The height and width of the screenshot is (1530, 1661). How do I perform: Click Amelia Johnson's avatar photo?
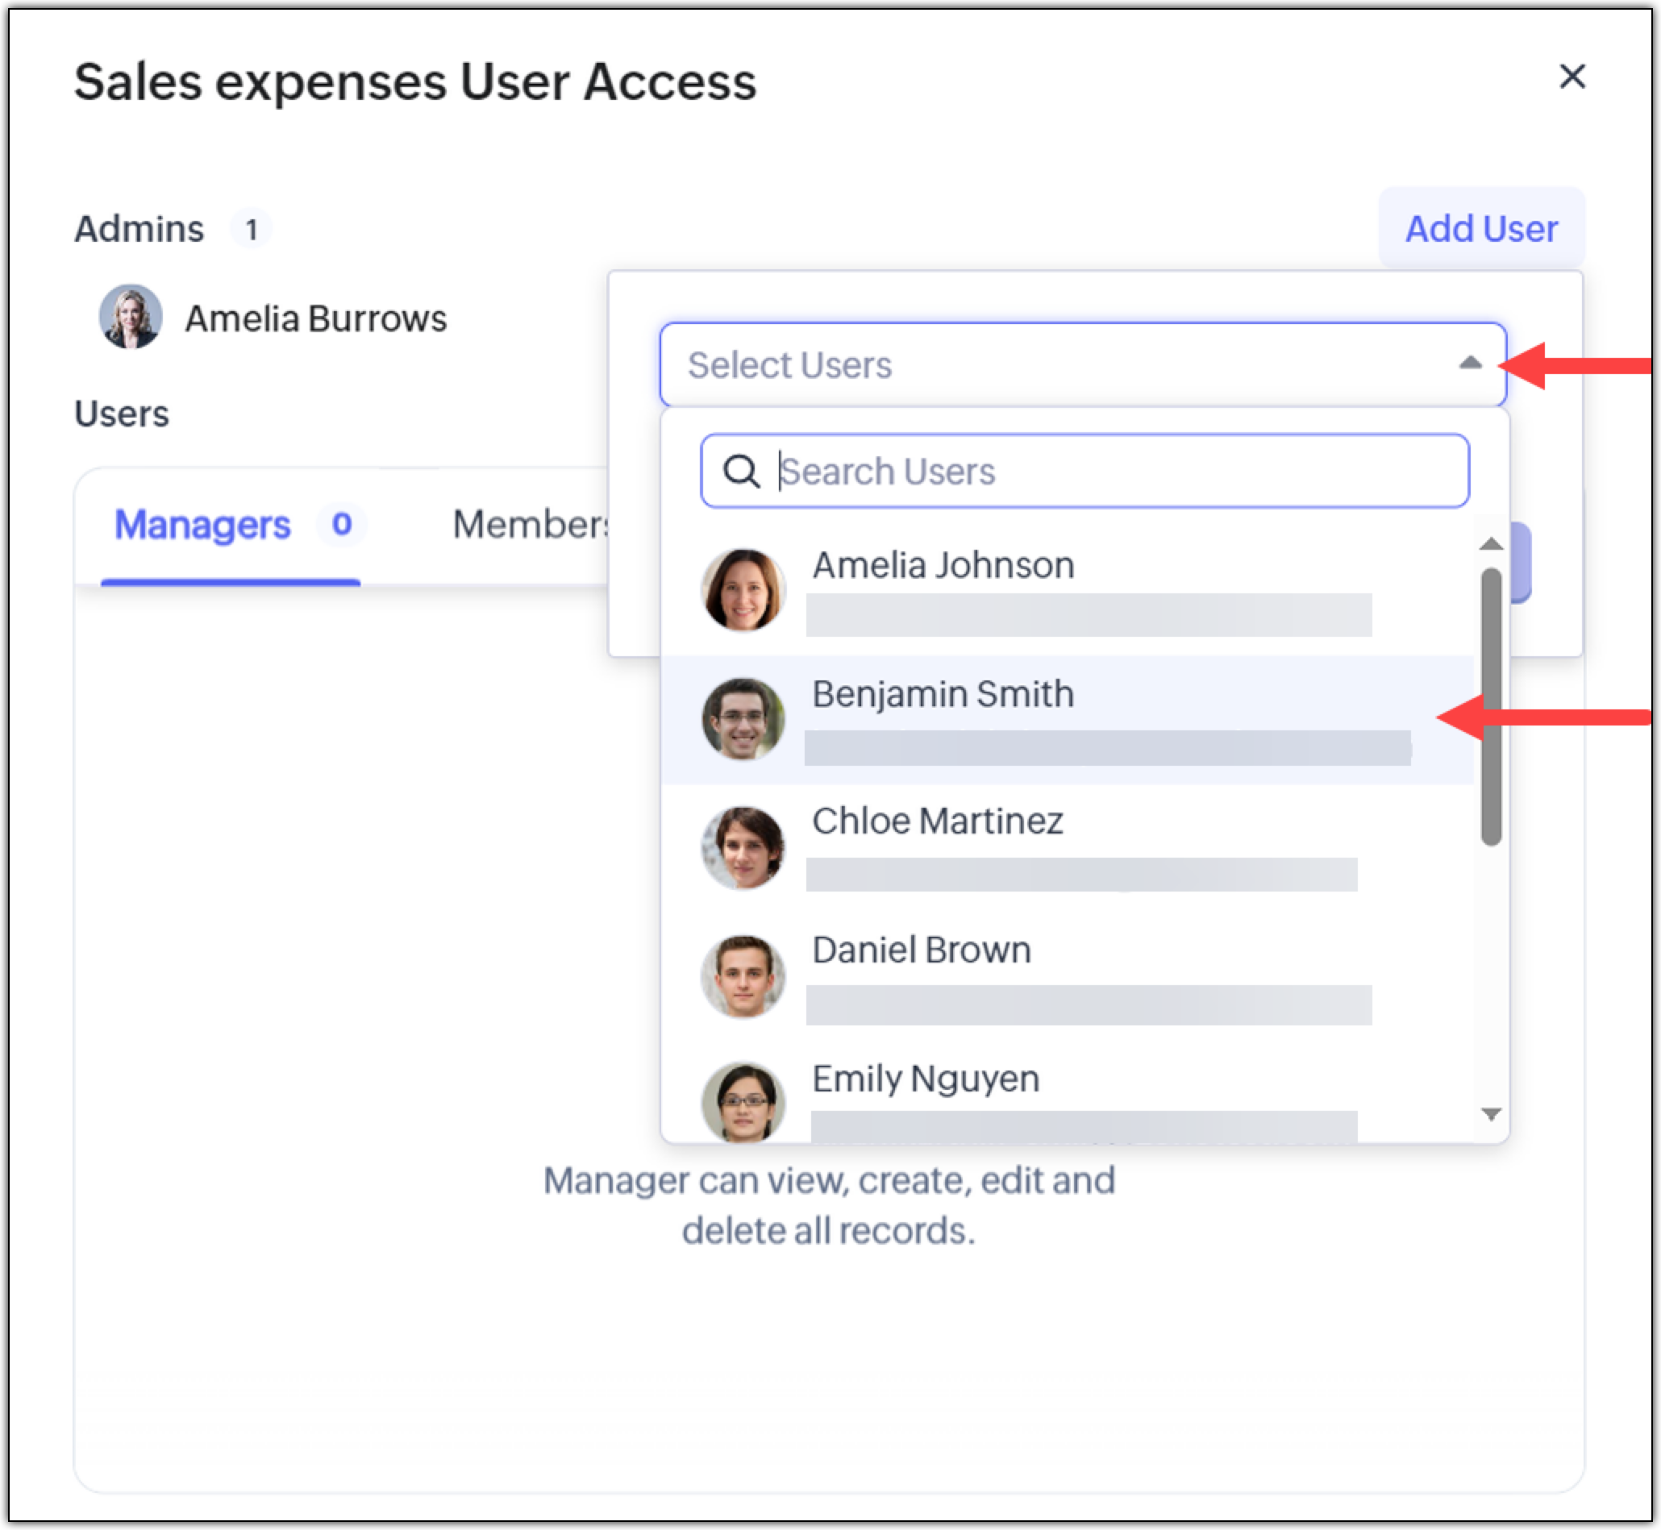coord(743,590)
